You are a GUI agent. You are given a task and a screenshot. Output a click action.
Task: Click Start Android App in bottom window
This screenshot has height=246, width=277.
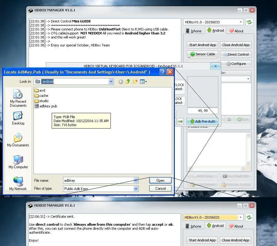click(x=202, y=240)
